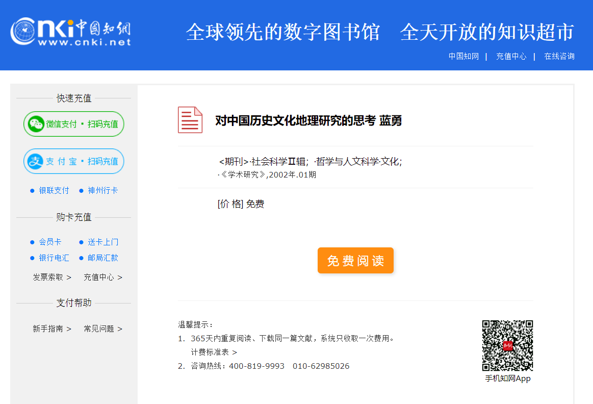
Task: Open the 计费标准表 link
Action: (214, 352)
